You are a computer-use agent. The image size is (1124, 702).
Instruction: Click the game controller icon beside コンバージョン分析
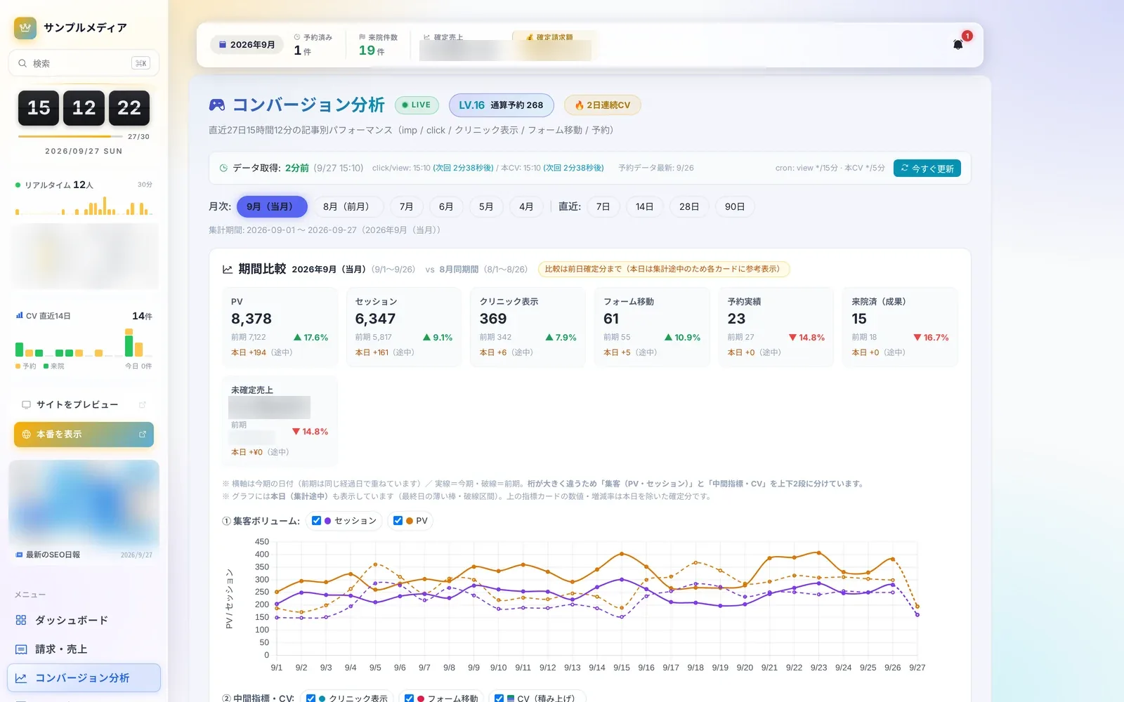coord(217,105)
